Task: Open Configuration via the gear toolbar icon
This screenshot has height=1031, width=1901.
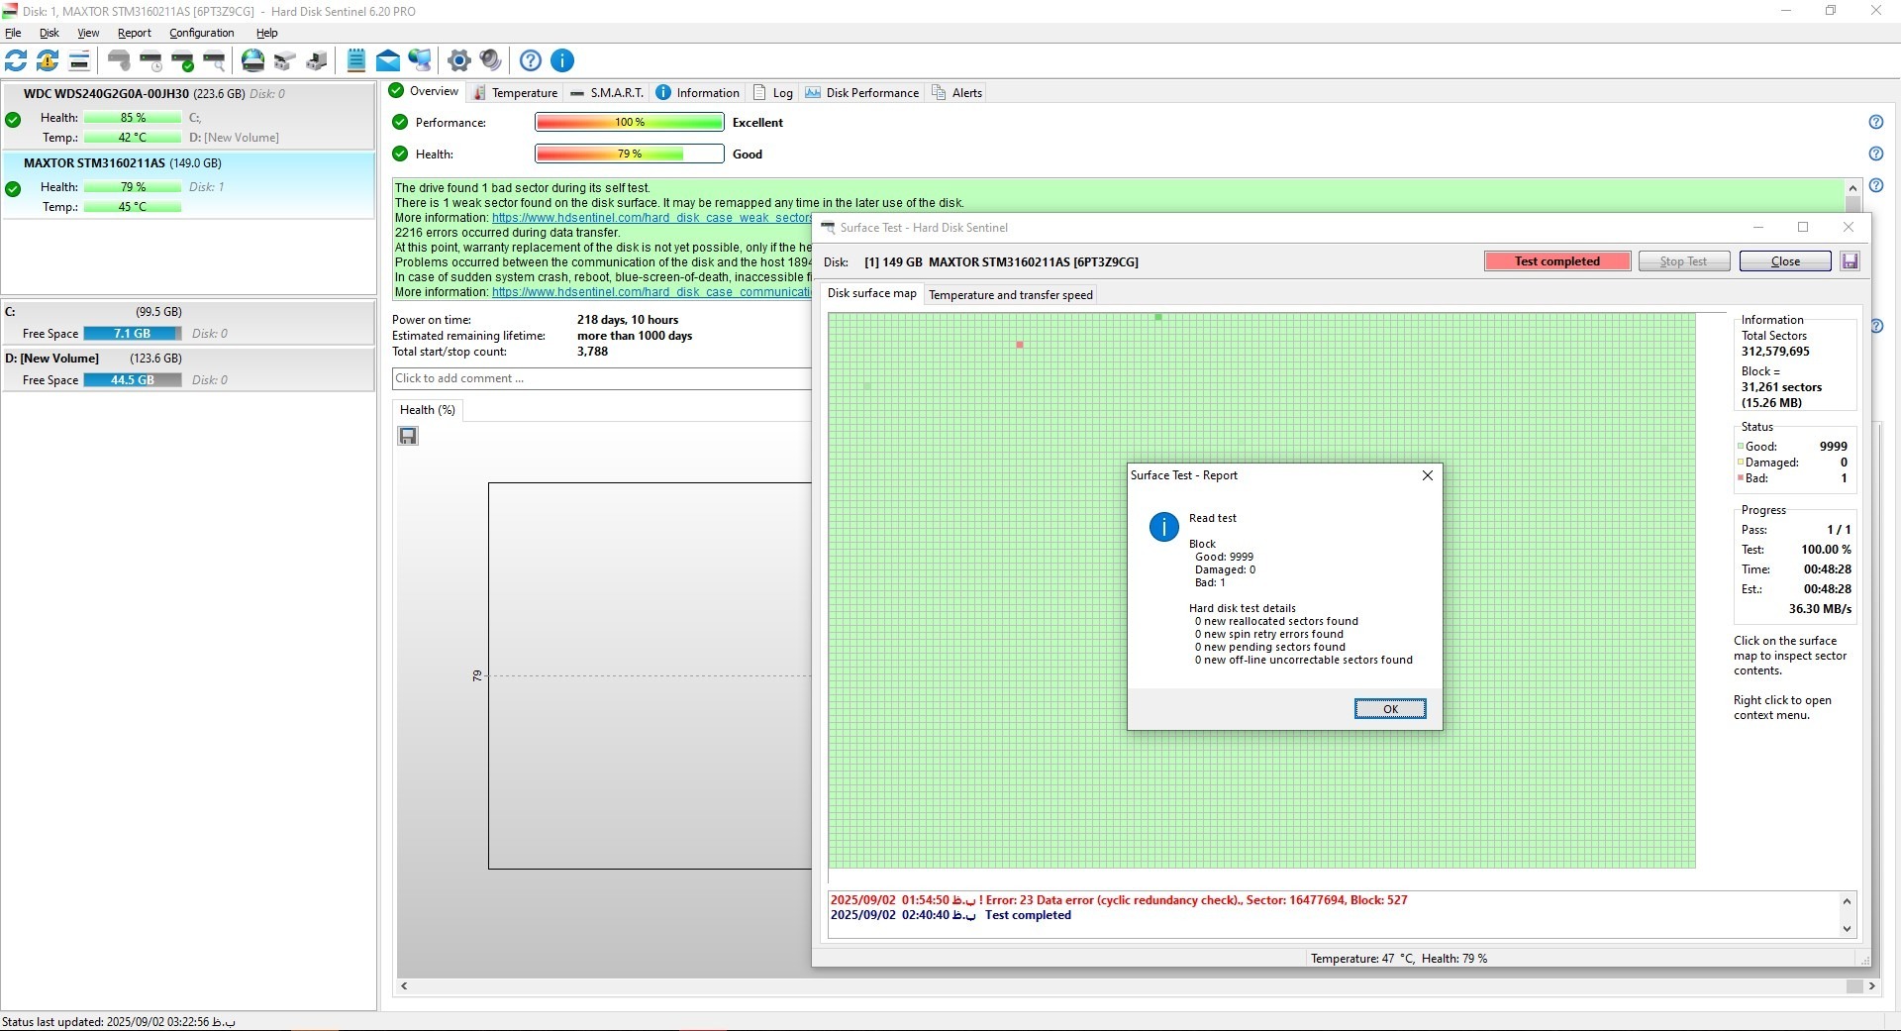Action: 458,60
